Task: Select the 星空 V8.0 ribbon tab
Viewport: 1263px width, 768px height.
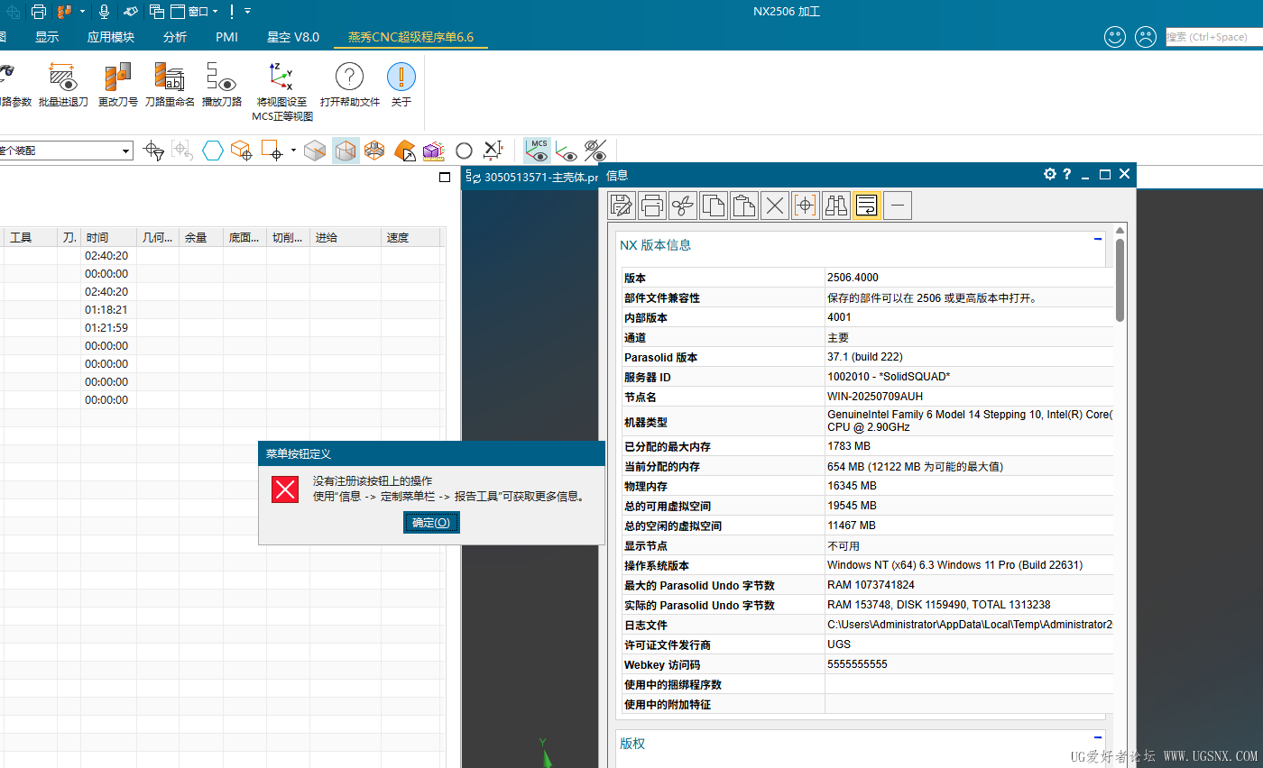Action: 293,37
